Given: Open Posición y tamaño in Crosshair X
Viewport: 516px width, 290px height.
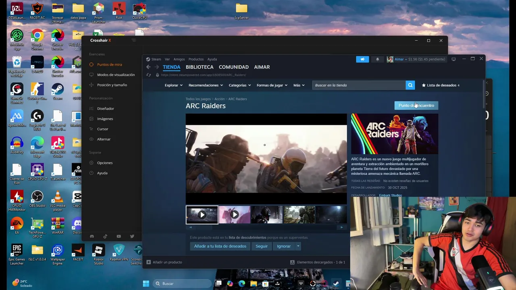Looking at the screenshot, I should (x=112, y=85).
